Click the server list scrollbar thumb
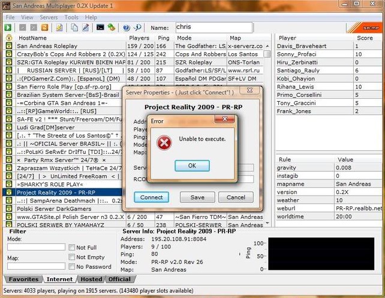Screen dimensions: 385x298 tap(267, 54)
